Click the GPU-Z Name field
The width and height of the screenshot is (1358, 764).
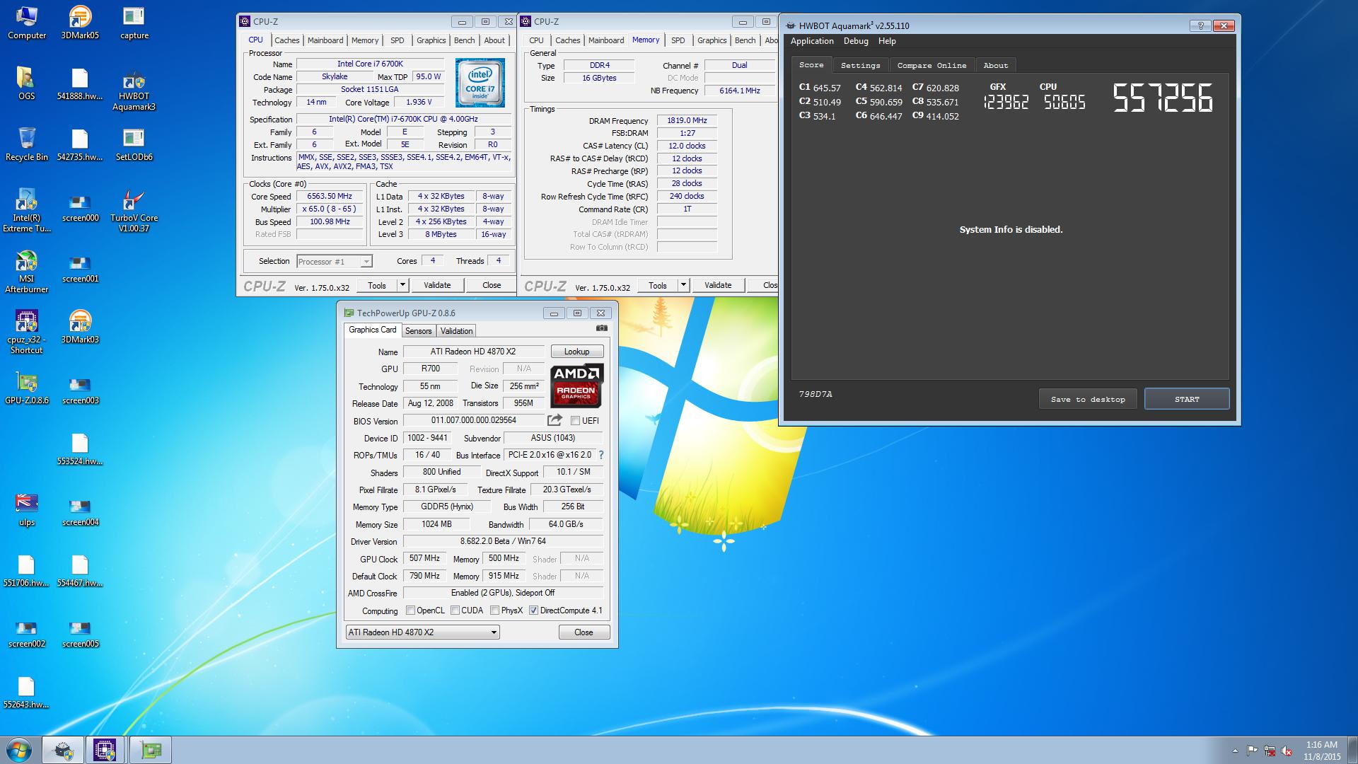(x=473, y=352)
